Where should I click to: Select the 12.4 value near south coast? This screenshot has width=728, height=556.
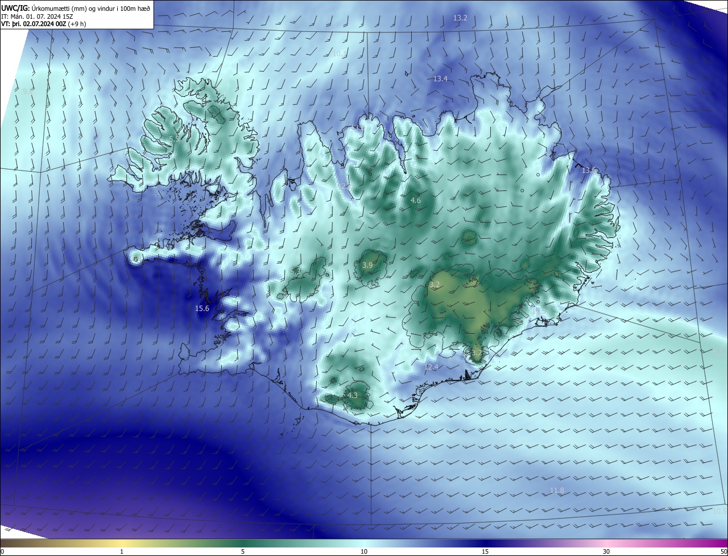pos(432,367)
